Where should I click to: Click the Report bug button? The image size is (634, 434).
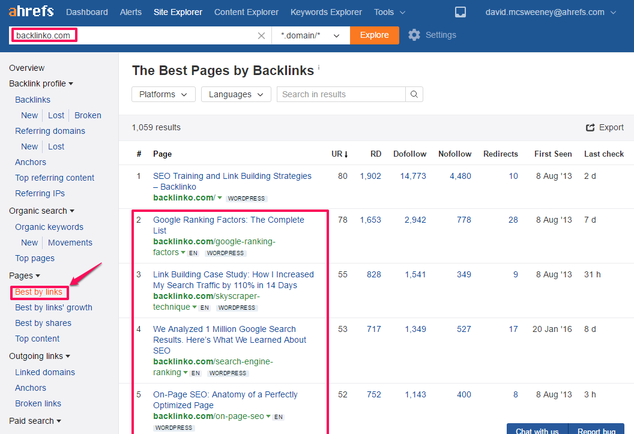point(596,430)
